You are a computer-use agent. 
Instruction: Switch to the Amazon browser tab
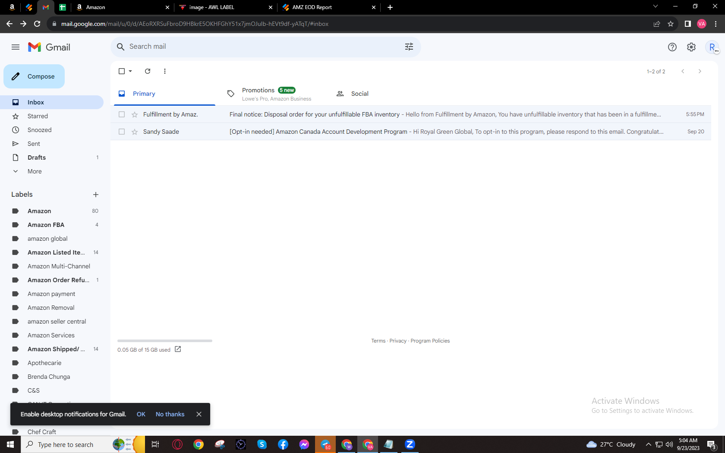[x=122, y=7]
